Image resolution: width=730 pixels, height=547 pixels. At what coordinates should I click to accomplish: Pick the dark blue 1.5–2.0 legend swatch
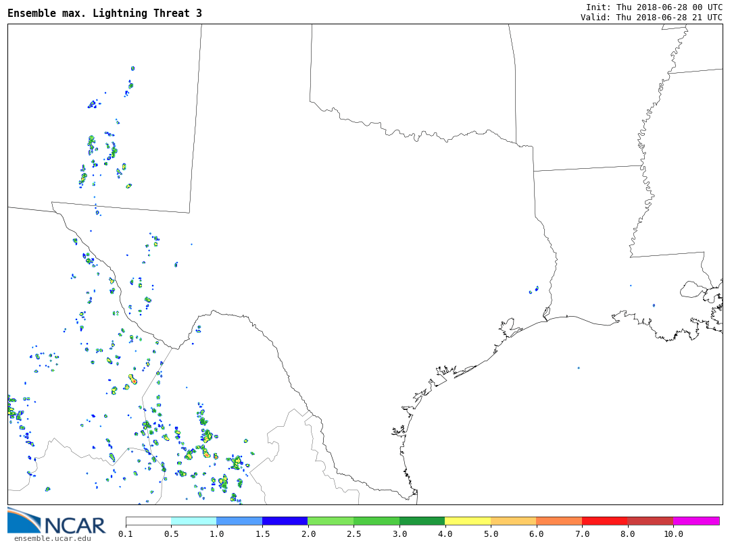click(285, 521)
